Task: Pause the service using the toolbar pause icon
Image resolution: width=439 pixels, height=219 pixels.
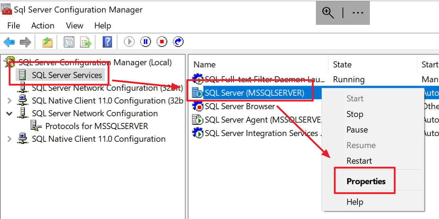Action: coord(145,41)
